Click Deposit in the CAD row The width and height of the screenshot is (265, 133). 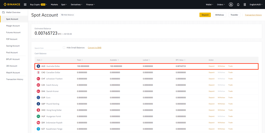(211, 72)
